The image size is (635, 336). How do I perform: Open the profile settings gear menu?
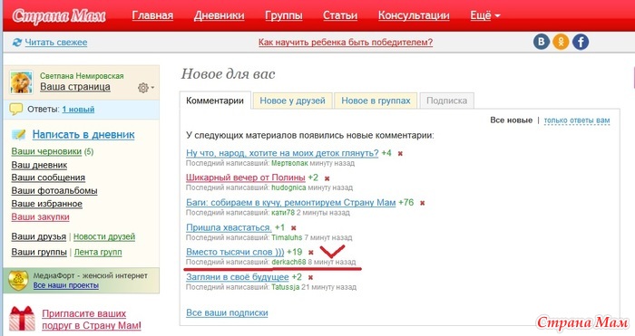[x=145, y=87]
